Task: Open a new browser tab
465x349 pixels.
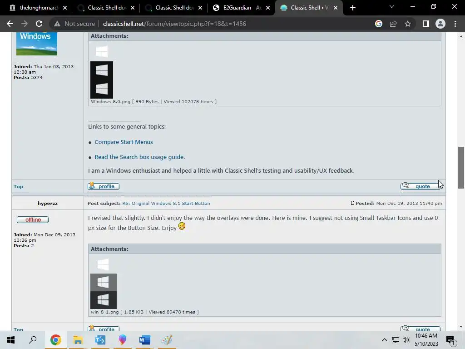Action: (352, 8)
